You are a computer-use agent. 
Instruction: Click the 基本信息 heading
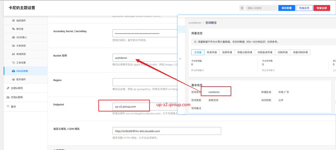tap(197, 85)
